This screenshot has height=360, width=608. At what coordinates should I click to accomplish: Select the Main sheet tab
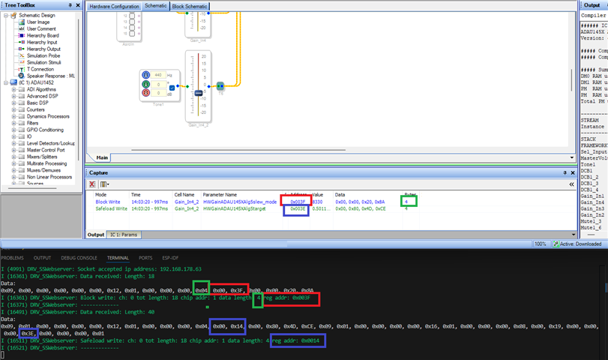point(102,157)
